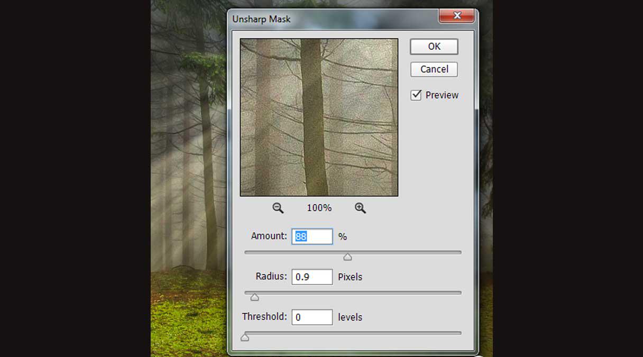Click the Radius slider handle
Image resolution: width=643 pixels, height=357 pixels.
255,297
